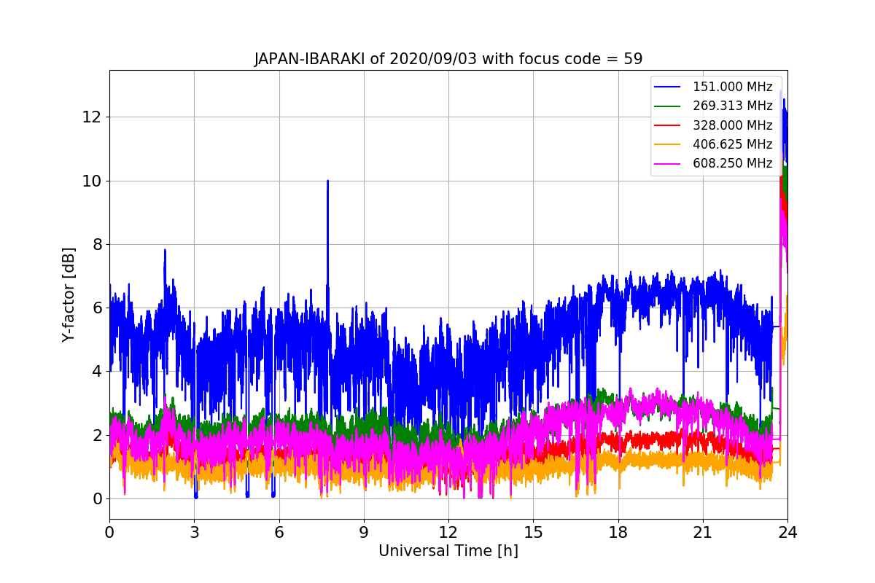Click x-axis tick label '18'
Screen dimensions: 875x583
pyautogui.click(x=618, y=533)
